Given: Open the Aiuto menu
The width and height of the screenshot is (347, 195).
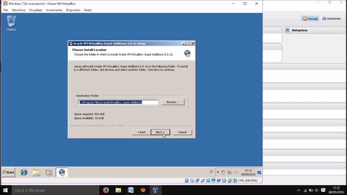Looking at the screenshot, I should coord(88,10).
